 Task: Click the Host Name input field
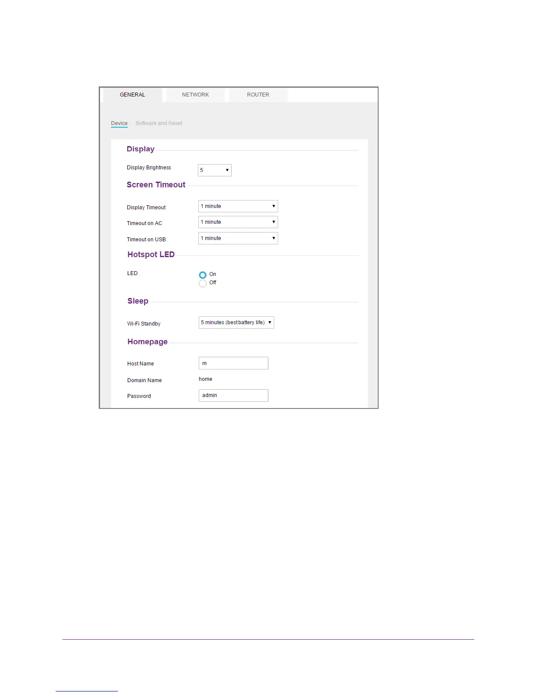coord(233,363)
